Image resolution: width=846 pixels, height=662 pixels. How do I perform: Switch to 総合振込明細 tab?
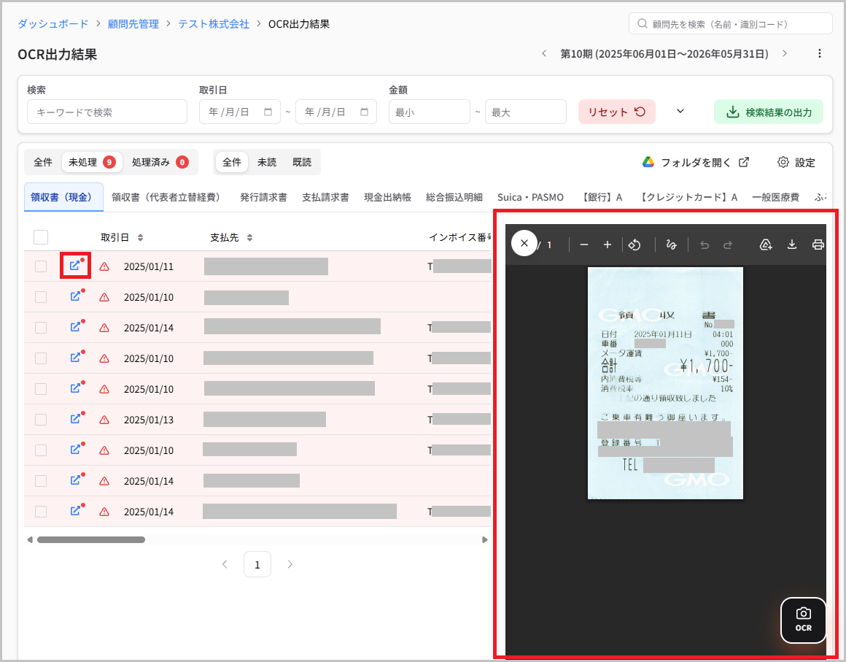tap(454, 197)
